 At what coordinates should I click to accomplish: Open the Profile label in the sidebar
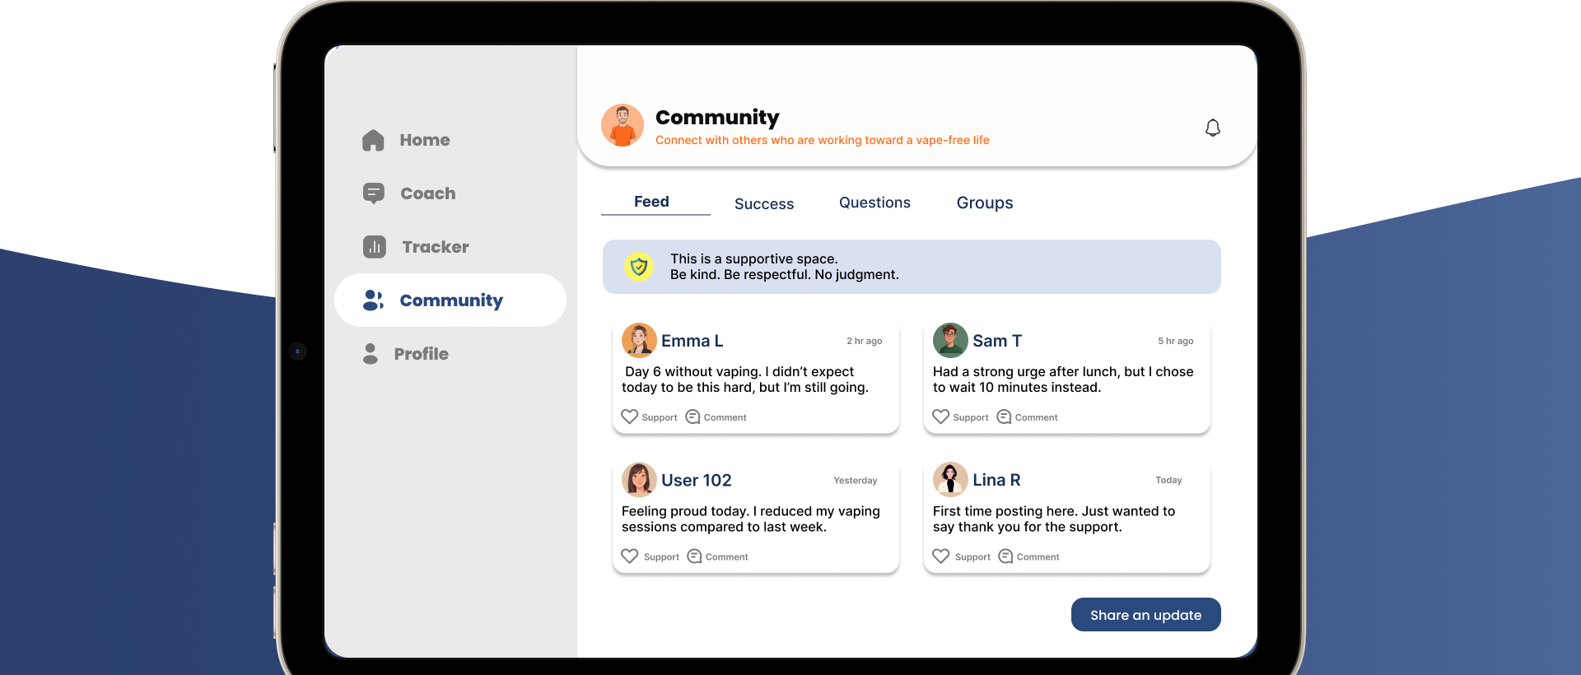tap(422, 354)
